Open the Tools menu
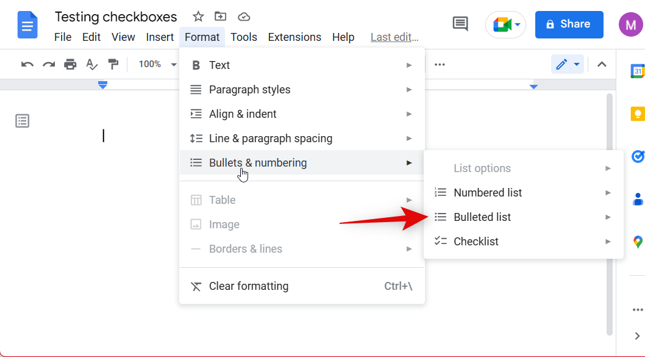The width and height of the screenshot is (645, 357). point(244,37)
